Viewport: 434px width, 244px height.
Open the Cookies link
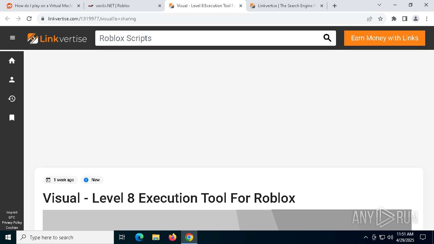[x=12, y=228]
